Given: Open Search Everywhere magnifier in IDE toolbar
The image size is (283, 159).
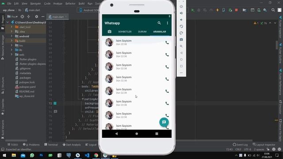Looking at the screenshot, I should [273, 10].
